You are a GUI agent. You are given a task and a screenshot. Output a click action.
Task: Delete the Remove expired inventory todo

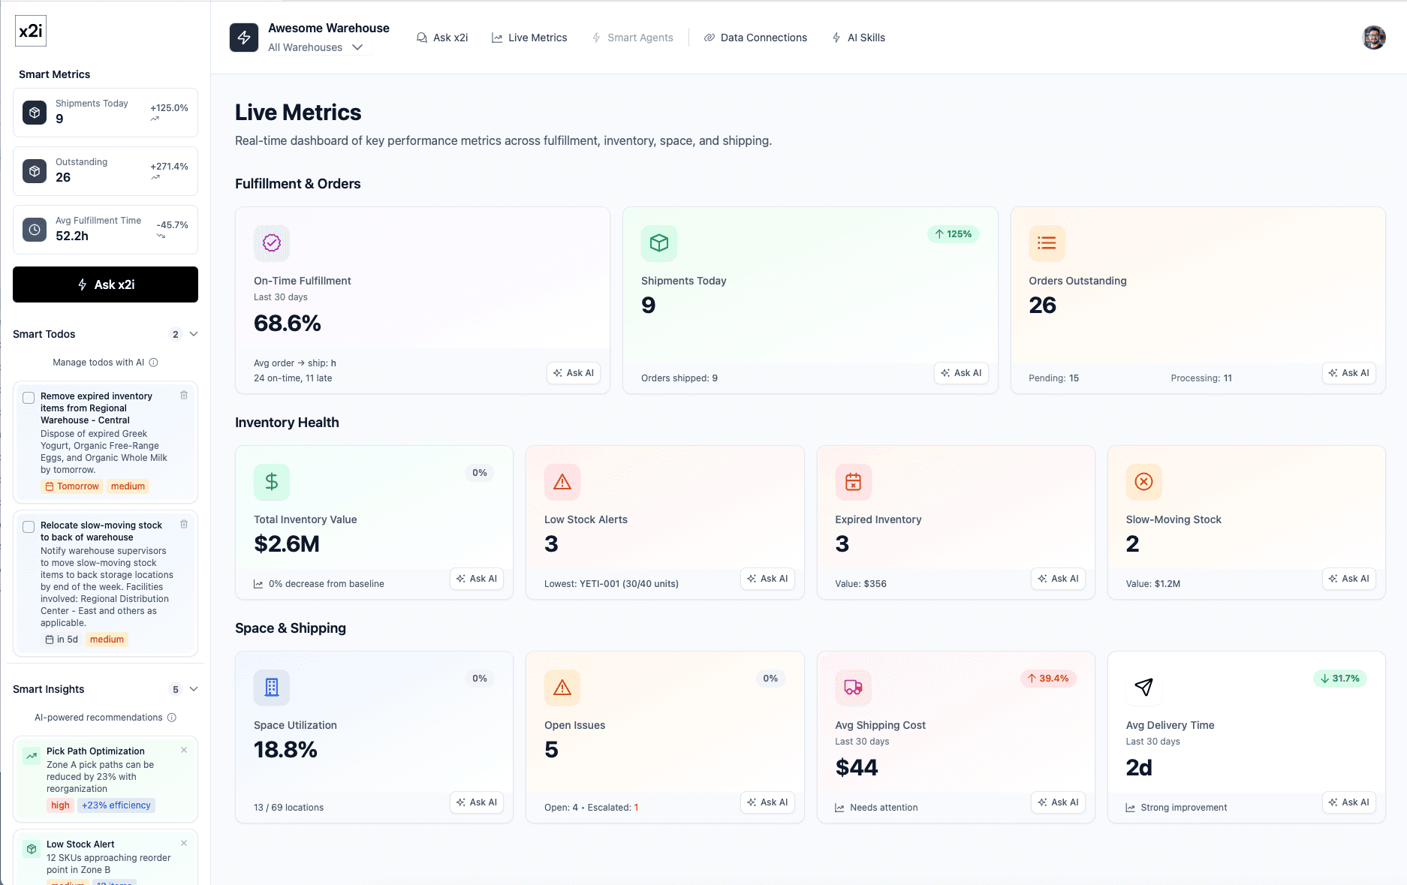click(184, 395)
